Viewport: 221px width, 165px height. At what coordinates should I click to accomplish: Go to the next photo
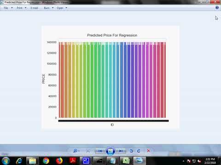[x=121, y=151]
